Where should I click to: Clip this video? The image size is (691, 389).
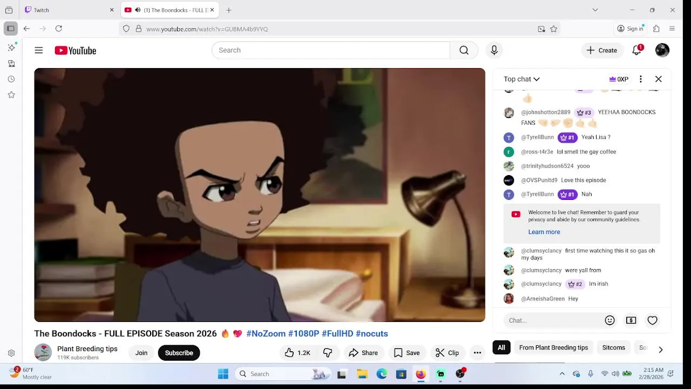point(447,353)
